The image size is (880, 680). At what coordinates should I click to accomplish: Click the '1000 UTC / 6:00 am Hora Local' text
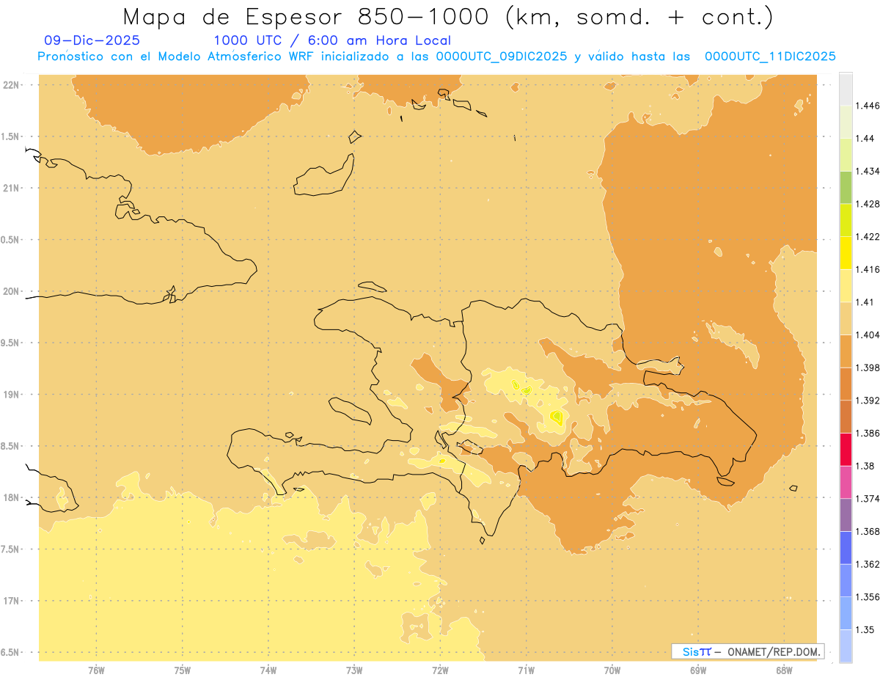pyautogui.click(x=332, y=41)
